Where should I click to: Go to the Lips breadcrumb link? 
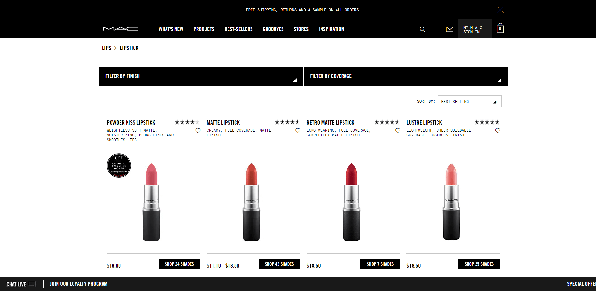click(106, 48)
